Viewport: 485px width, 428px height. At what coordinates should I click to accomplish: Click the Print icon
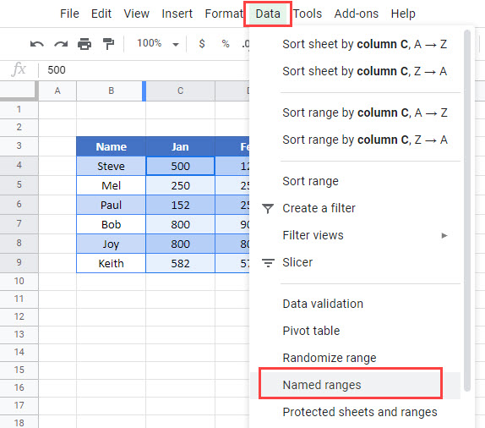[x=84, y=44]
